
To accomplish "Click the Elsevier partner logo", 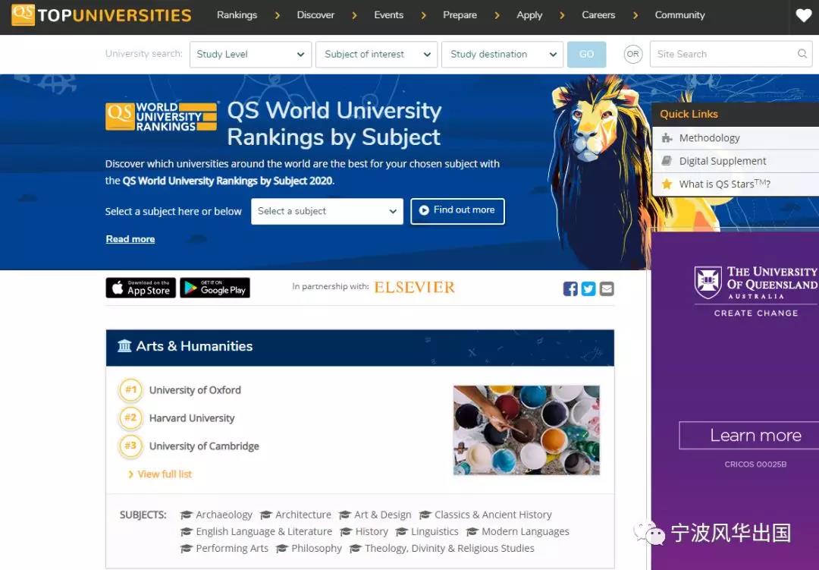I will tap(415, 287).
